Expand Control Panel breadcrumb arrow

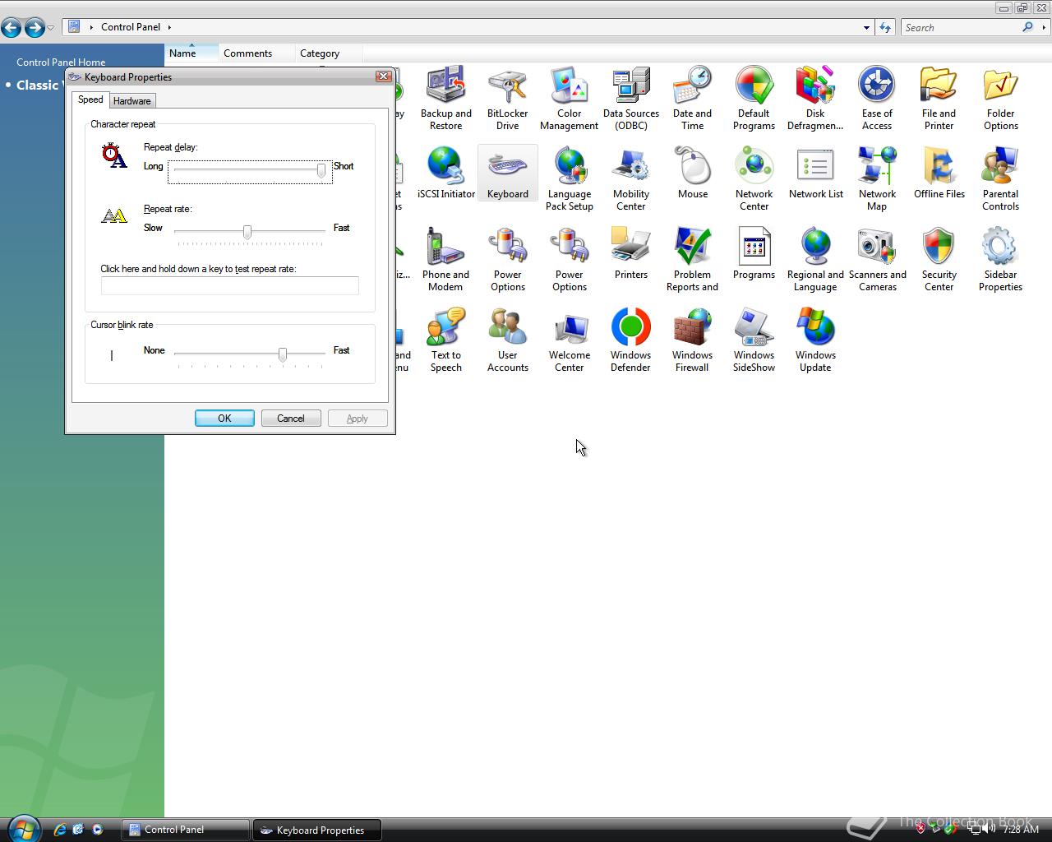169,27
